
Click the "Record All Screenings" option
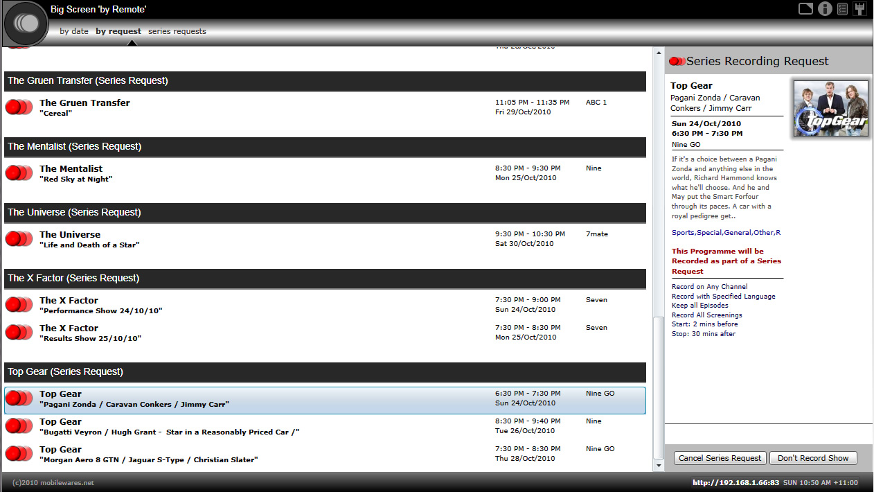click(707, 315)
